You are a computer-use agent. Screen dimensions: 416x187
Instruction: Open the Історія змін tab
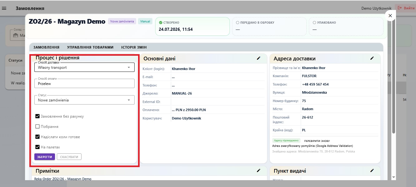point(134,47)
